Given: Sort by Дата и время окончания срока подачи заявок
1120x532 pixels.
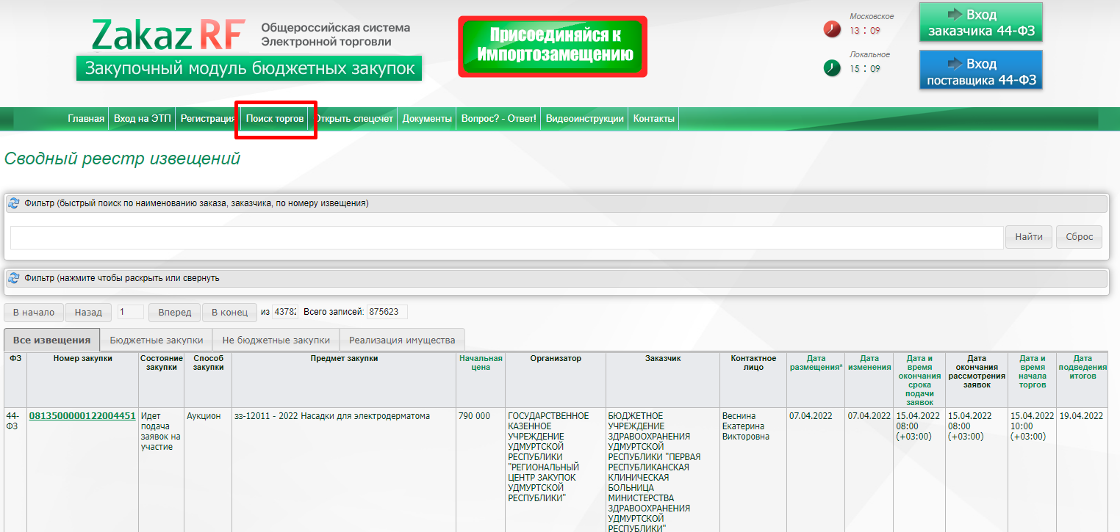Looking at the screenshot, I should pyautogui.click(x=919, y=380).
